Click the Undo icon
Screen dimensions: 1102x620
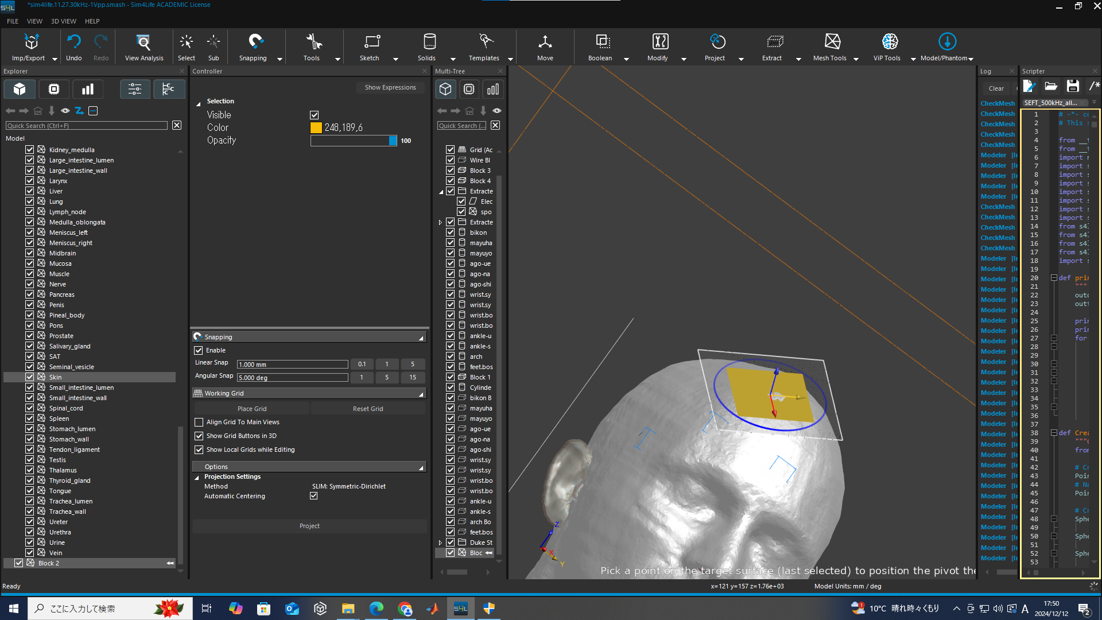pos(73,42)
